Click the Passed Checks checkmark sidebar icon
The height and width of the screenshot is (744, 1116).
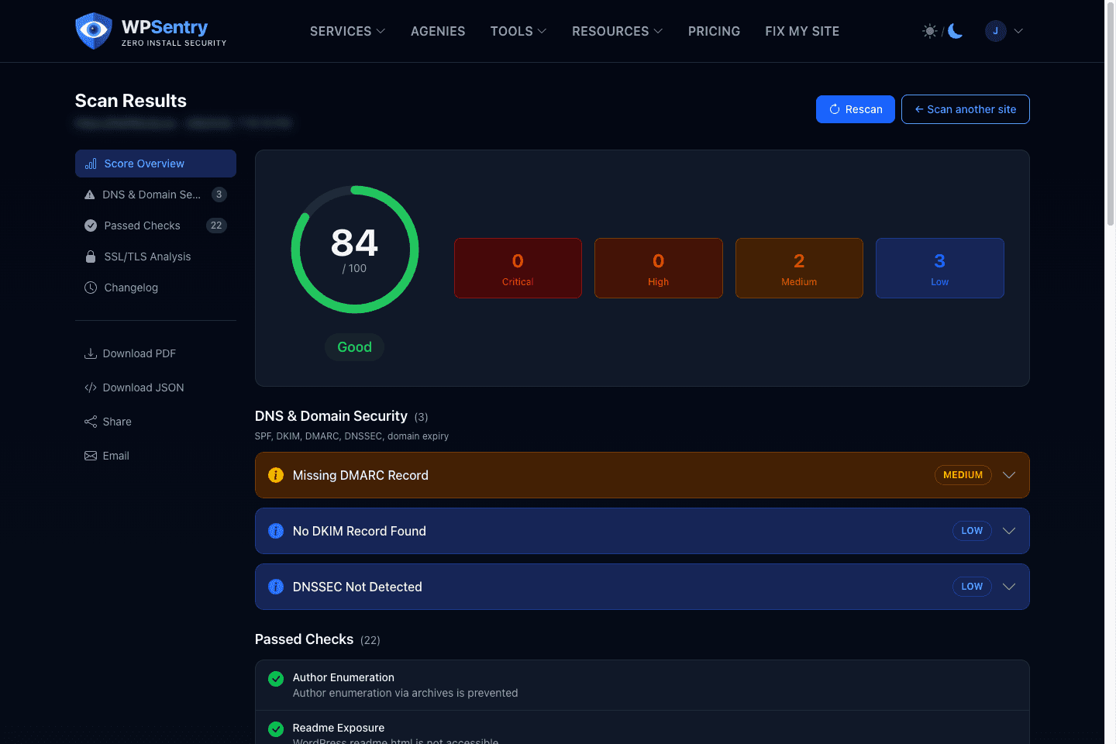point(91,226)
